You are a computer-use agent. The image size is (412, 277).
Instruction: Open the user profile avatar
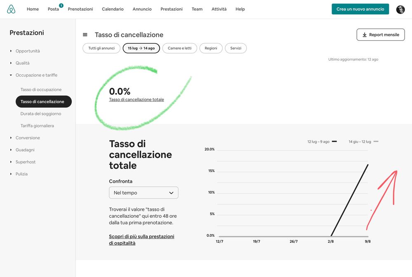pyautogui.click(x=400, y=9)
